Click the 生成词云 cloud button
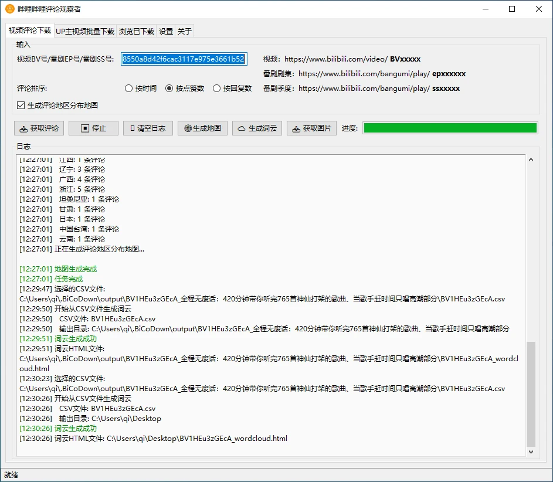553x482 pixels. pyautogui.click(x=257, y=128)
